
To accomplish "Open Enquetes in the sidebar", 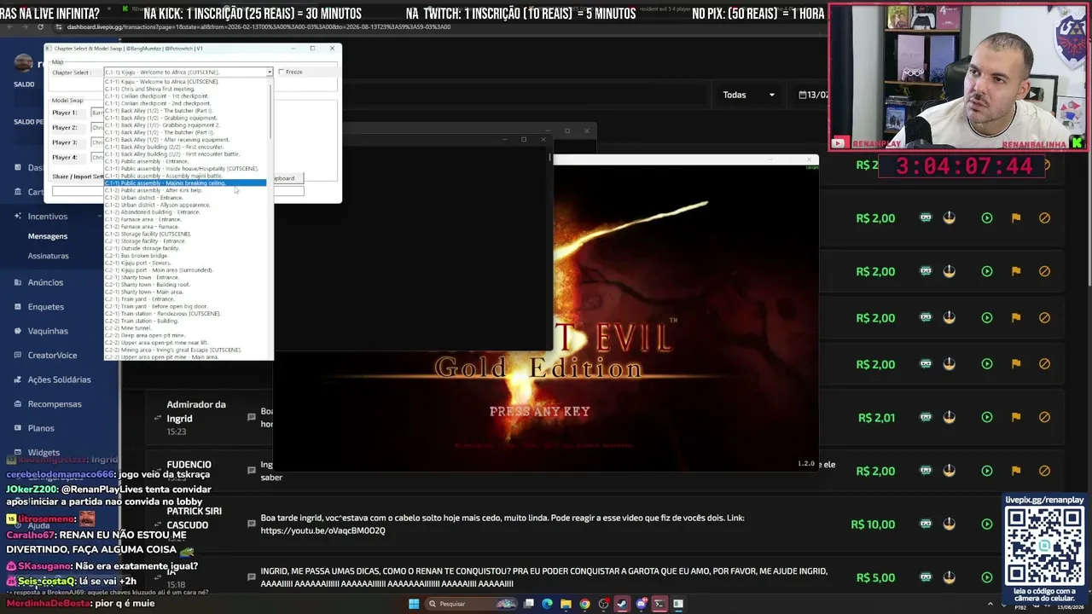I will point(46,307).
